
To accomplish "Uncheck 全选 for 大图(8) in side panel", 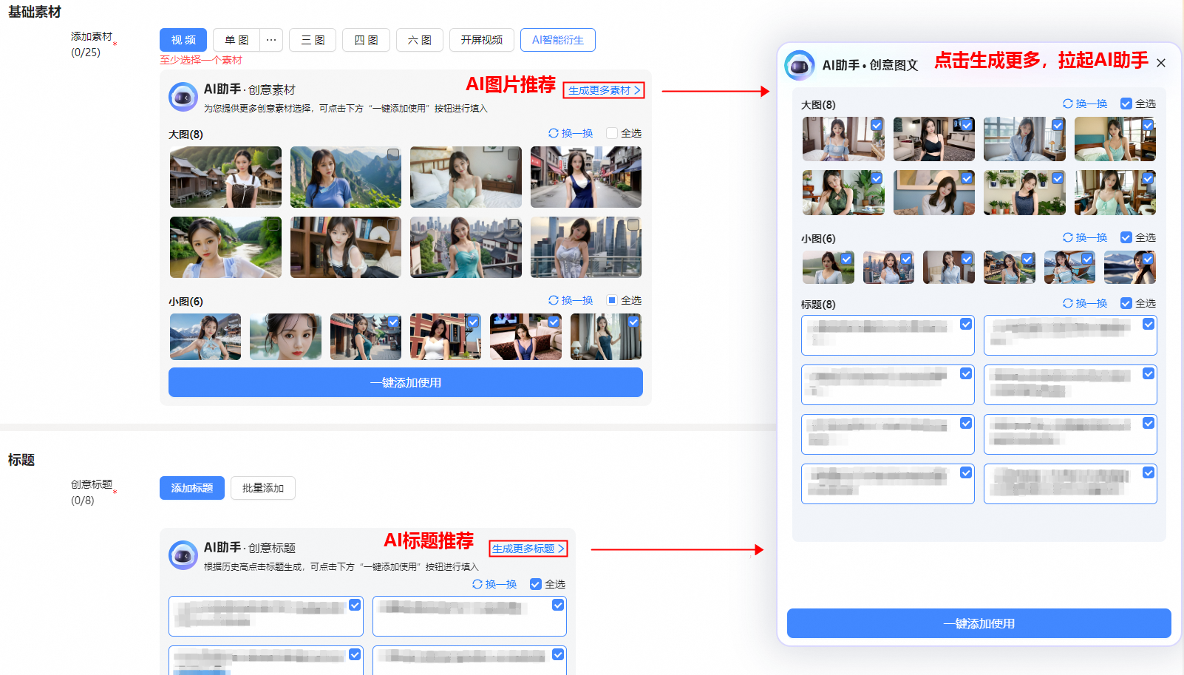I will pos(1126,104).
